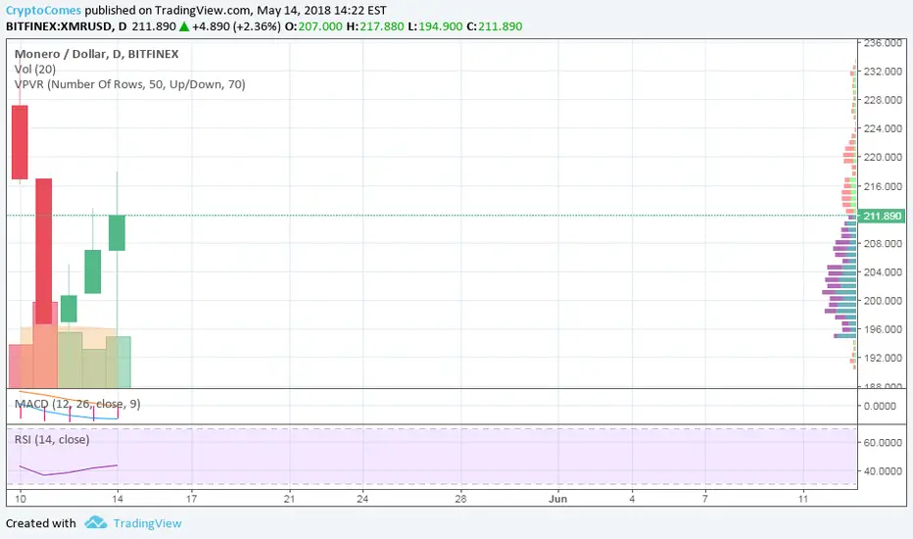Click the 232.000 price scale label
The width and height of the screenshot is (913, 539).
click(x=883, y=72)
